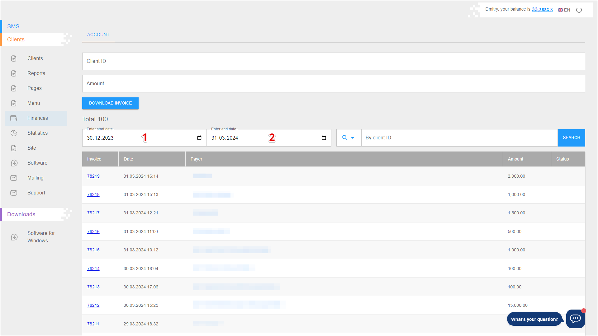
Task: Click the Mailing envelope icon
Action: (14, 178)
